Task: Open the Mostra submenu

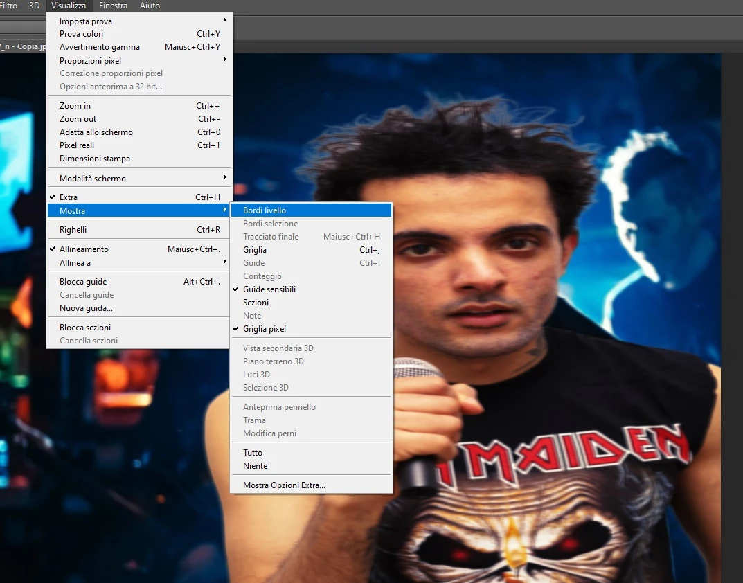Action: [x=140, y=211]
